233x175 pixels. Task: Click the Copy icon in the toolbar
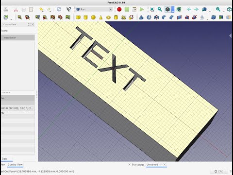coord(24,10)
